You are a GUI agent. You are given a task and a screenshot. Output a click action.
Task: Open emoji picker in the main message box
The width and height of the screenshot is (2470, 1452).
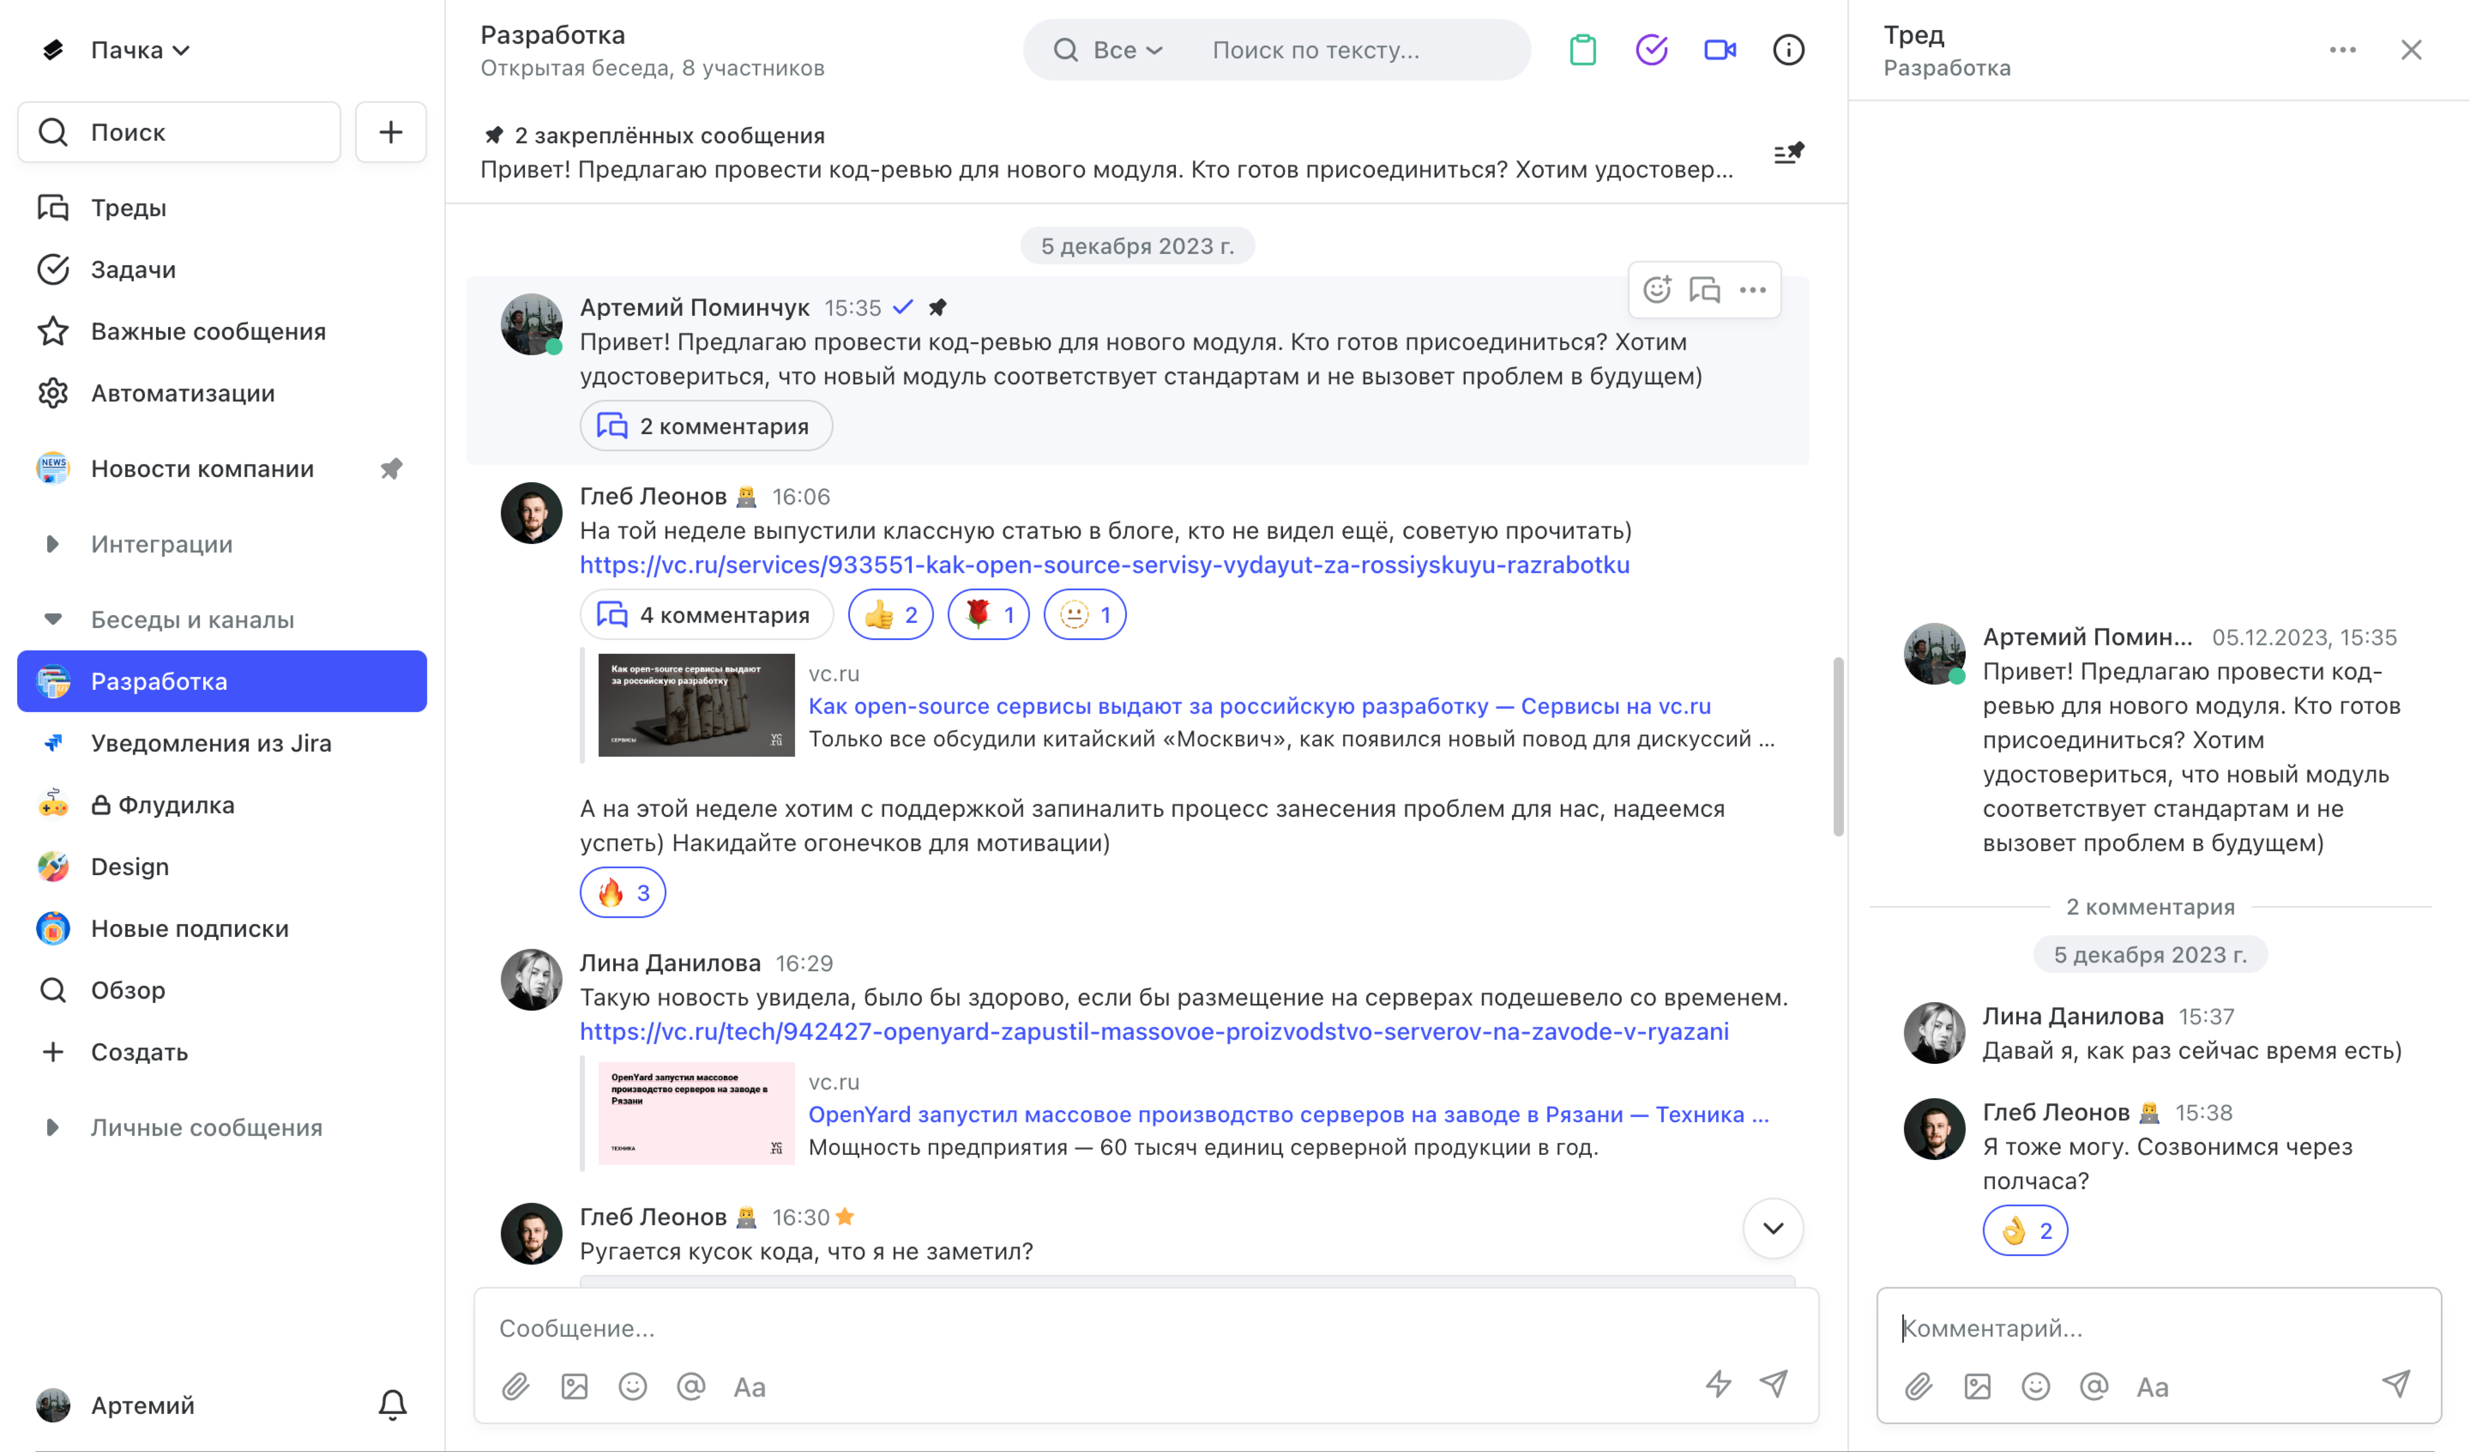(633, 1386)
